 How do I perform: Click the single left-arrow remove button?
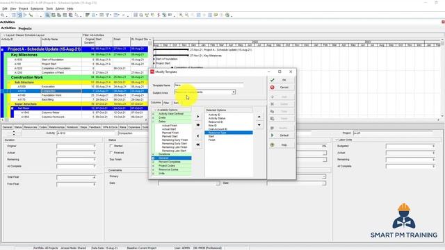(198, 136)
